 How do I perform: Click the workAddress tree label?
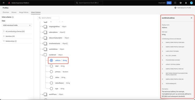[53, 49]
